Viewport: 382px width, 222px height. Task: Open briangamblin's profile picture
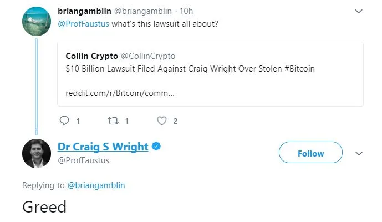coord(37,20)
